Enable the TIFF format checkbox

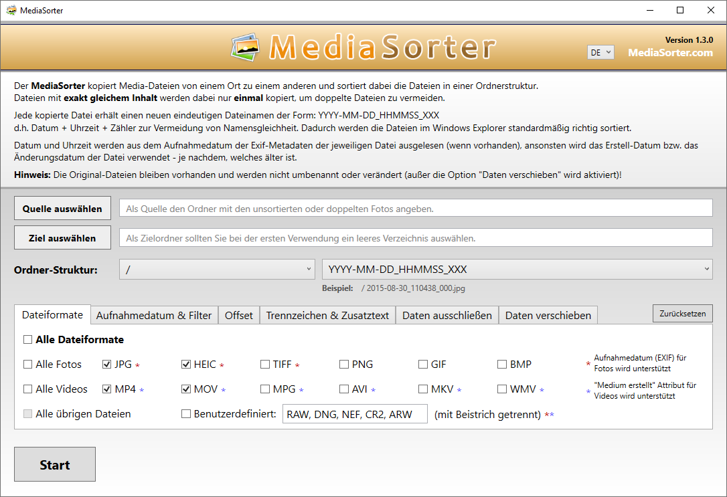pyautogui.click(x=264, y=365)
